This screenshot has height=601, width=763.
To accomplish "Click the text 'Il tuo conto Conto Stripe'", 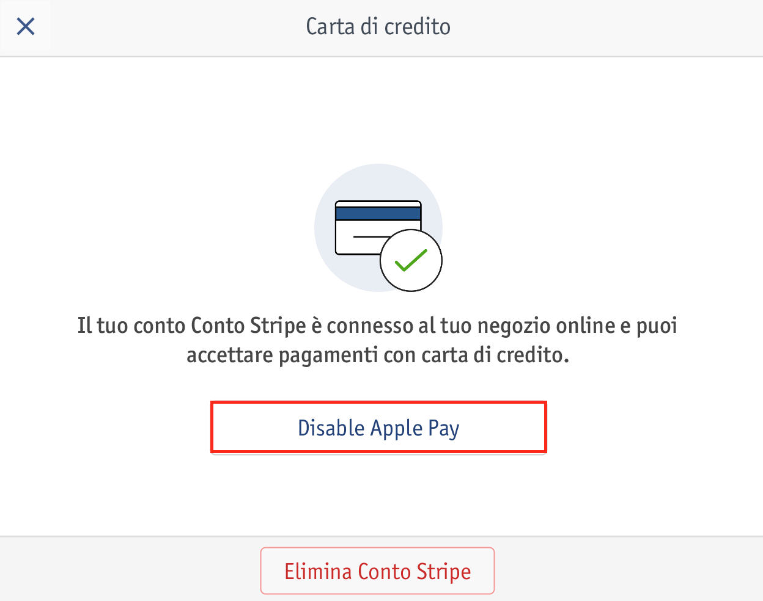I will (191, 326).
